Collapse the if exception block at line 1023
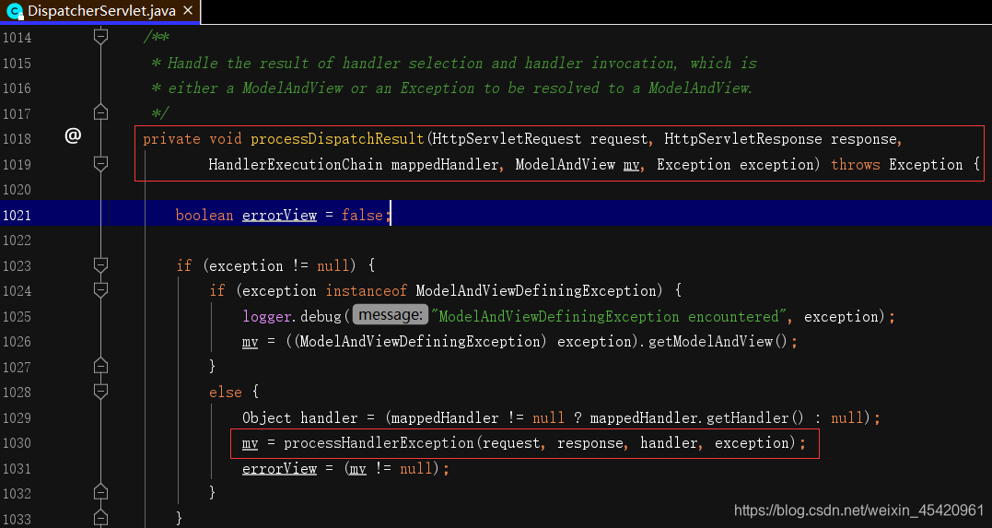 tap(100, 264)
